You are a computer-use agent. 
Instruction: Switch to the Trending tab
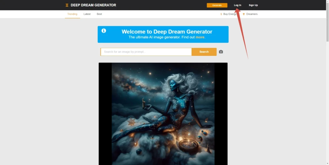72,14
